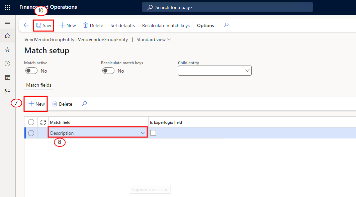The width and height of the screenshot is (356, 197).
Task: Expand the hamburger navigation menu
Action: pos(7,22)
